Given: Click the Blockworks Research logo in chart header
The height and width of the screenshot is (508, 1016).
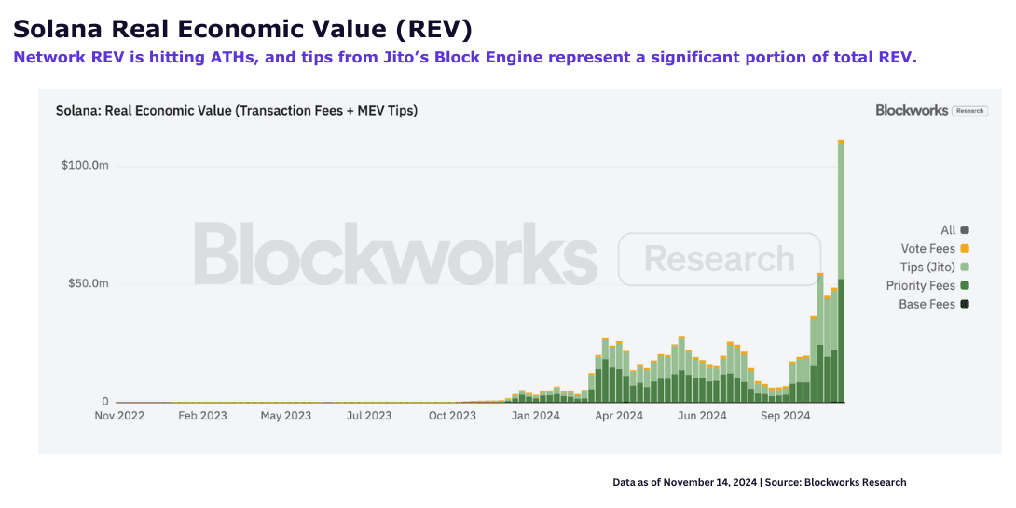Looking at the screenshot, I should click(x=932, y=110).
